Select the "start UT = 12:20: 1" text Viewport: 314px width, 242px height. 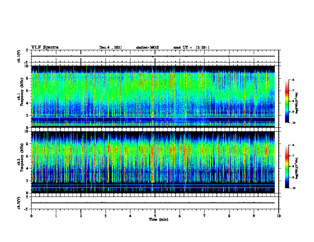(x=191, y=47)
